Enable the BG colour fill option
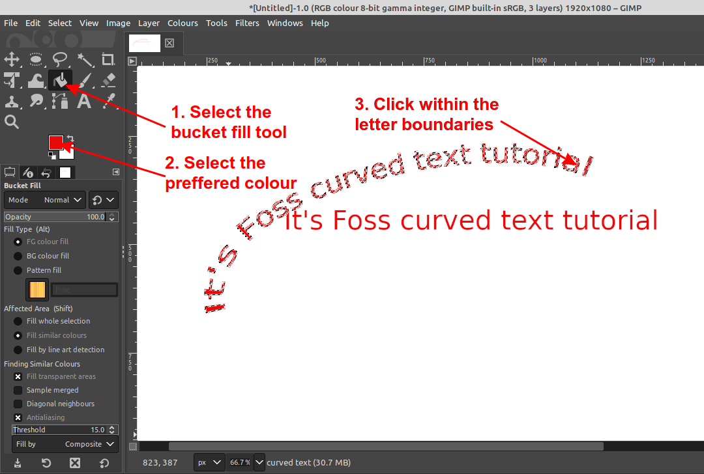 click(x=16, y=256)
